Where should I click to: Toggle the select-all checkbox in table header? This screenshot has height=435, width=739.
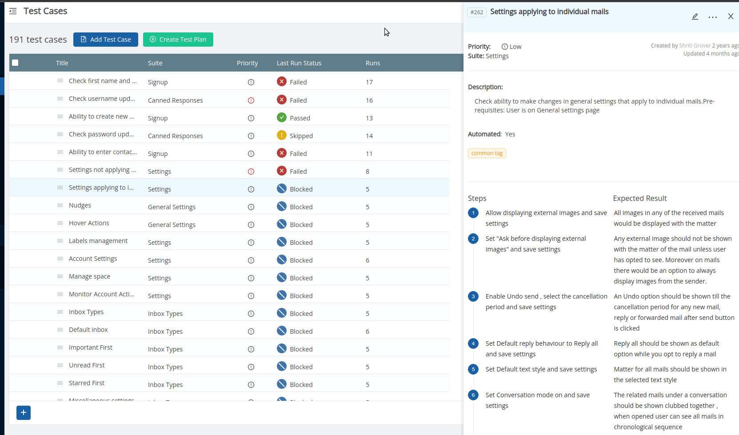click(x=15, y=63)
